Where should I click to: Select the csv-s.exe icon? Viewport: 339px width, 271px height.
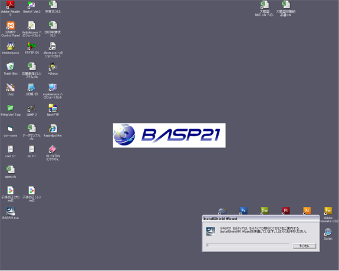[11, 128]
